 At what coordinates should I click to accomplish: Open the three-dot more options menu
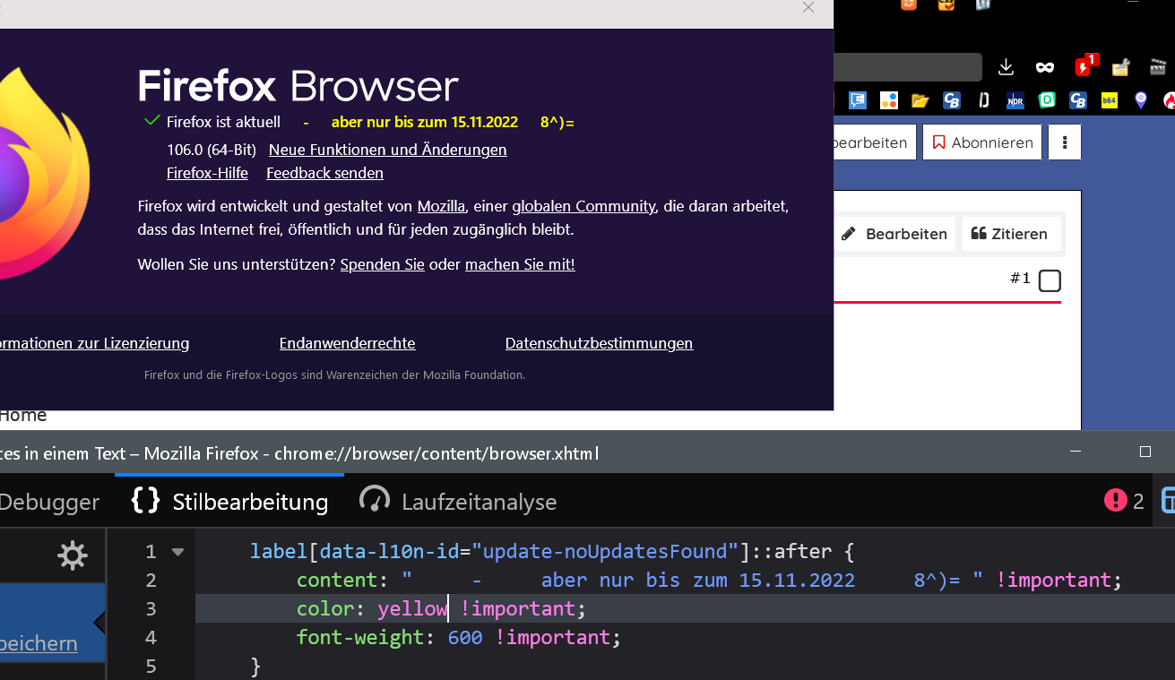1065,142
